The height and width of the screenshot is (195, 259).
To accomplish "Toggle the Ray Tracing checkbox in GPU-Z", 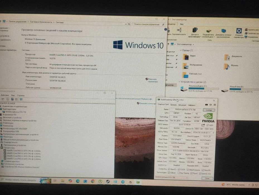I will (x=178, y=173).
